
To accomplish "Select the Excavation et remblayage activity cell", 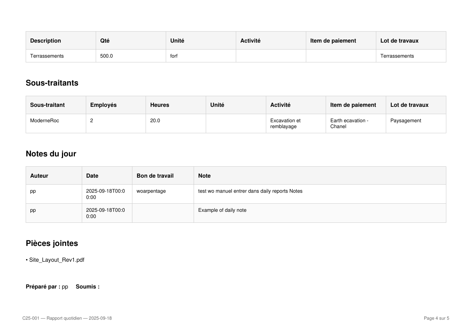I will click(x=296, y=123).
